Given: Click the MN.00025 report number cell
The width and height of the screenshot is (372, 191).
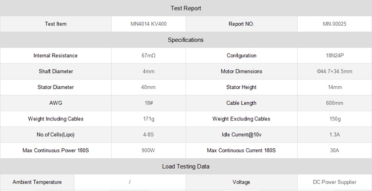Looking at the screenshot, I should 334,24.
